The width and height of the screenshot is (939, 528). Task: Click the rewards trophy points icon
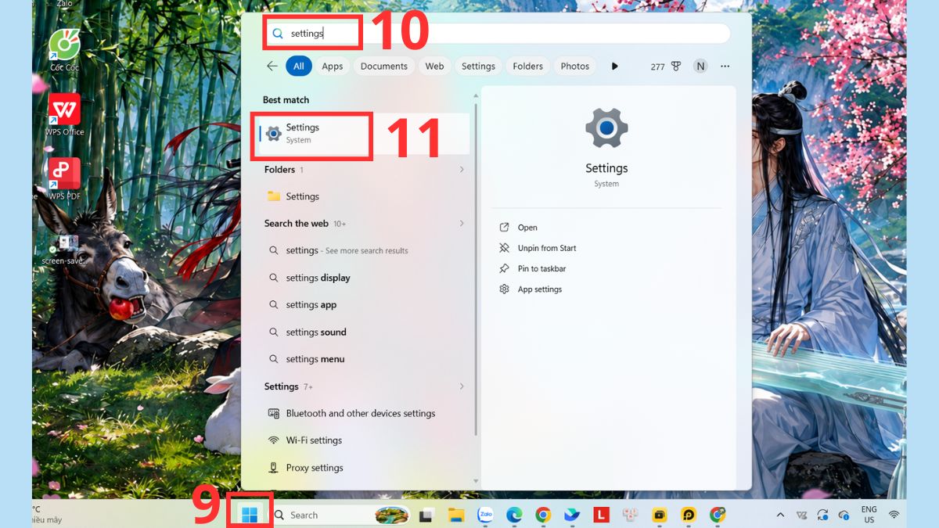pyautogui.click(x=675, y=66)
